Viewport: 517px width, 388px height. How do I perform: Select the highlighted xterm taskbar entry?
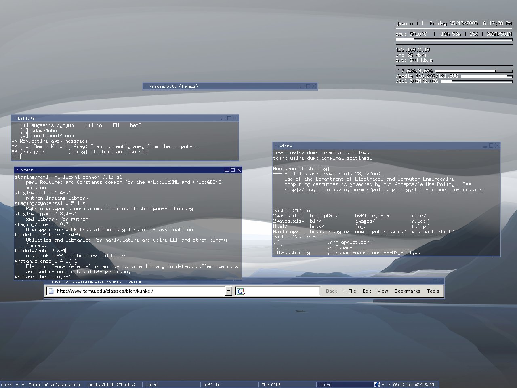click(x=345, y=384)
